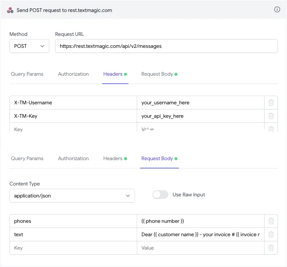Screen dimensions: 287x267
Task: Click trash icon on the empty body row
Action: click(271, 248)
